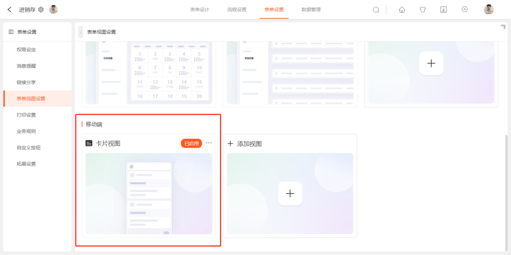
Task: Open the hexagon settings icon
Action: pos(465,9)
